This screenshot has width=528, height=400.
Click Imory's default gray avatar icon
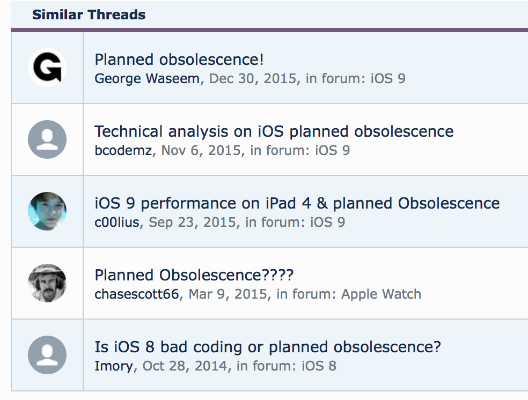click(47, 355)
